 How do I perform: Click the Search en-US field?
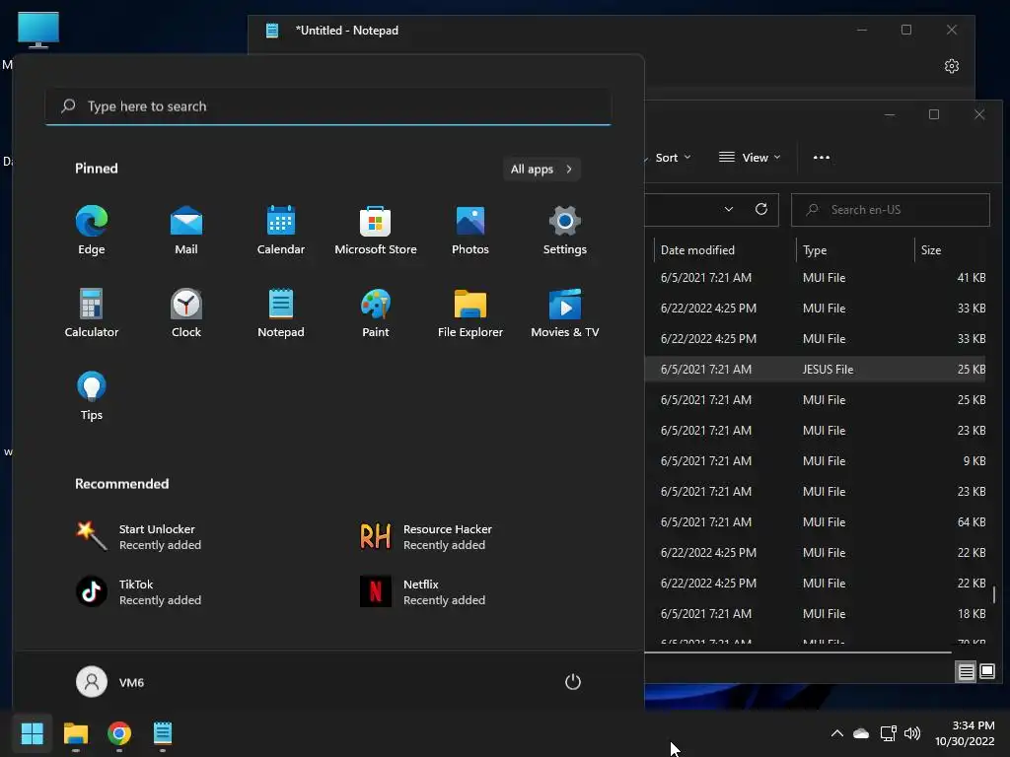click(x=891, y=210)
